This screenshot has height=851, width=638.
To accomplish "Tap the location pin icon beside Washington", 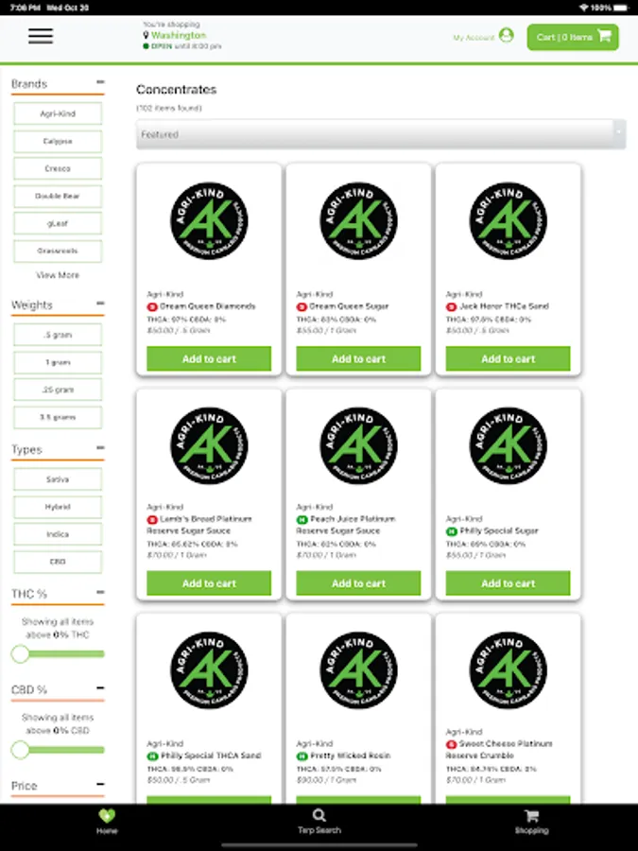I will 146,35.
